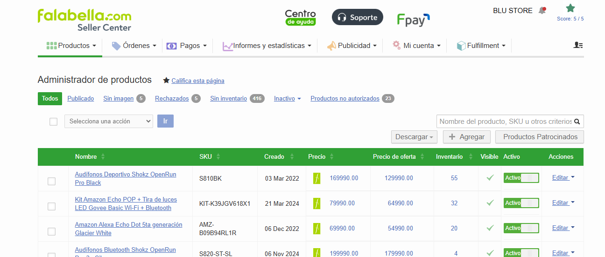Click the Productos Patrocinados button

click(540, 137)
